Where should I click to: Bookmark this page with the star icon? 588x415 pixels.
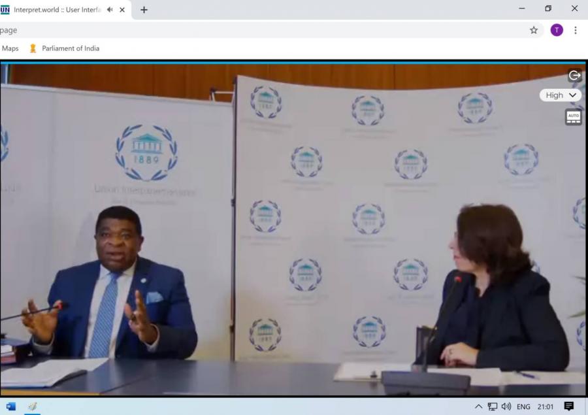534,30
